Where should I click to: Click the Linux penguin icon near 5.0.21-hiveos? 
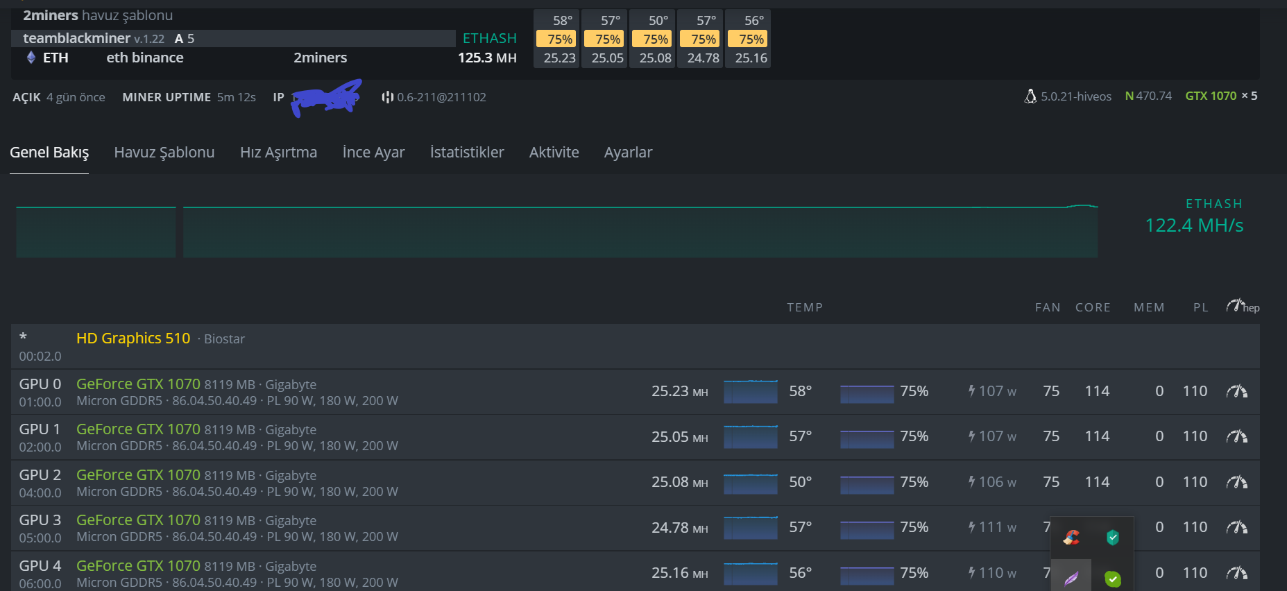pos(1030,96)
